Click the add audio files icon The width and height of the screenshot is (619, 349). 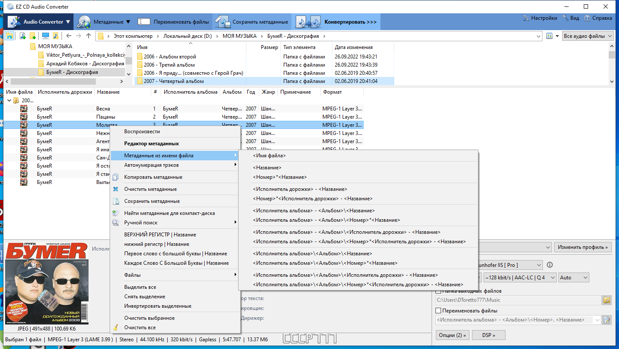coord(22,36)
